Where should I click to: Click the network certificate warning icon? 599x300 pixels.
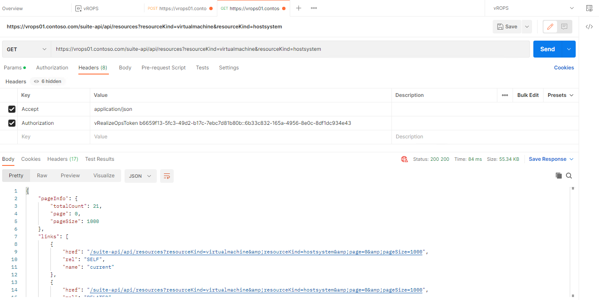click(405, 159)
